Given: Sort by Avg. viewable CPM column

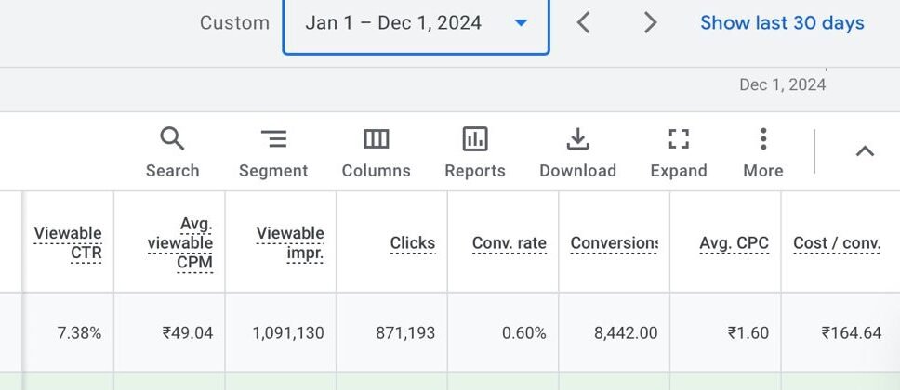Looking at the screenshot, I should (180, 243).
